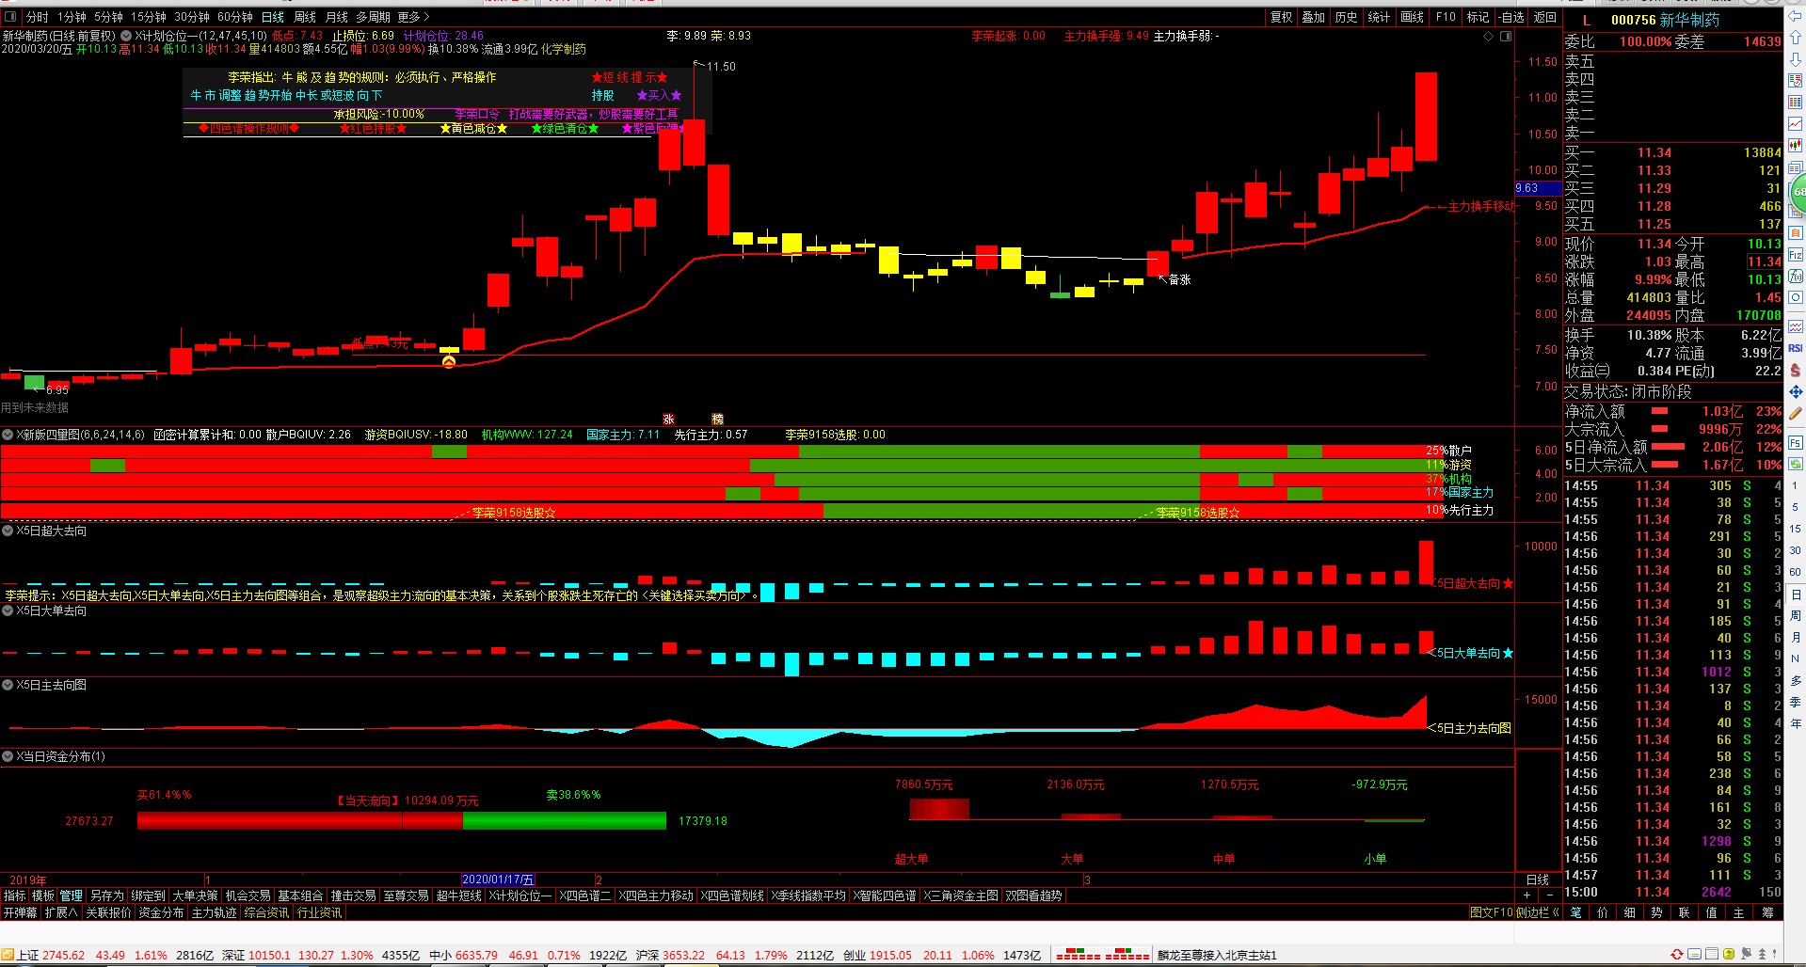Click the index list icon before 上证
Image resolution: width=1806 pixels, height=967 pixels.
tap(7, 955)
